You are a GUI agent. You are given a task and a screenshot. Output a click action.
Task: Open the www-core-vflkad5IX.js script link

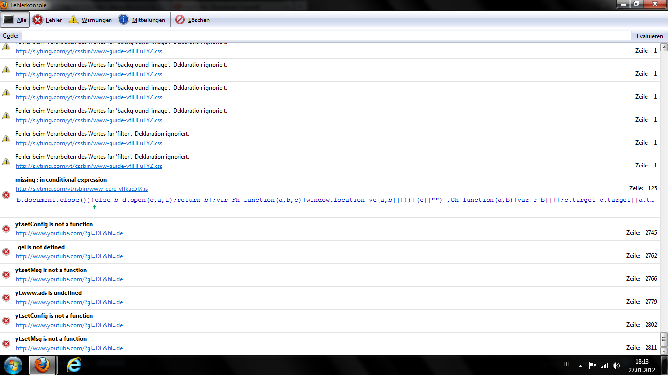[82, 189]
